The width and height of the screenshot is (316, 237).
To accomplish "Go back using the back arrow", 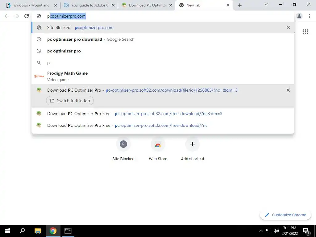I will pos(7,16).
